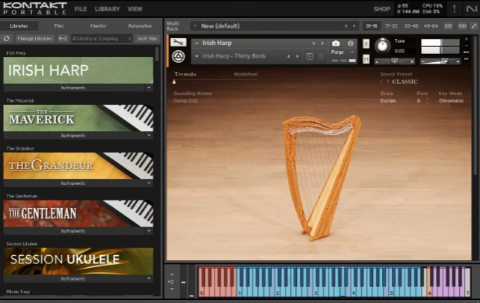This screenshot has height=303, width=480.
Task: Save the current snapshot with disk icon
Action: pos(310,56)
